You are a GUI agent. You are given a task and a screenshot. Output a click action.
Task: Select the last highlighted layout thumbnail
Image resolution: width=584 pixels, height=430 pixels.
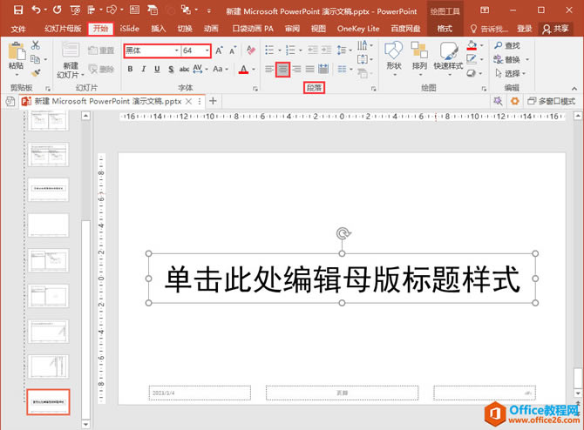click(x=48, y=402)
